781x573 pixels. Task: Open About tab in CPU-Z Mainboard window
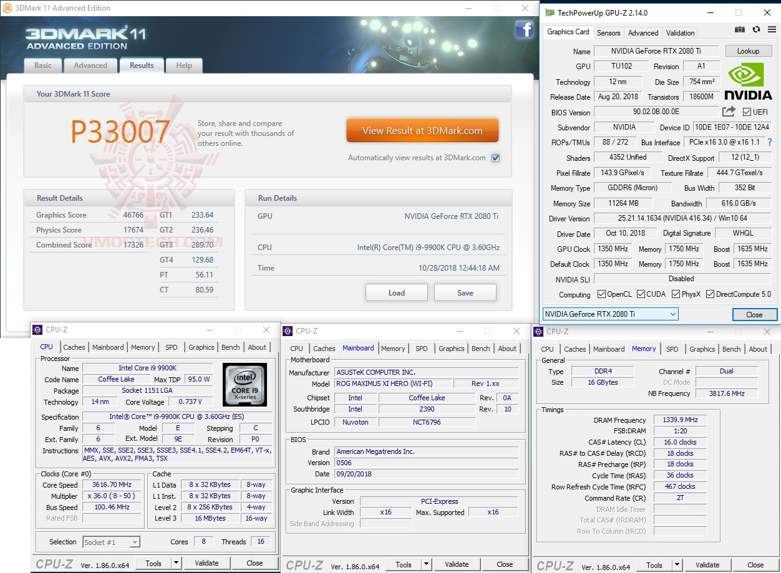(x=507, y=349)
